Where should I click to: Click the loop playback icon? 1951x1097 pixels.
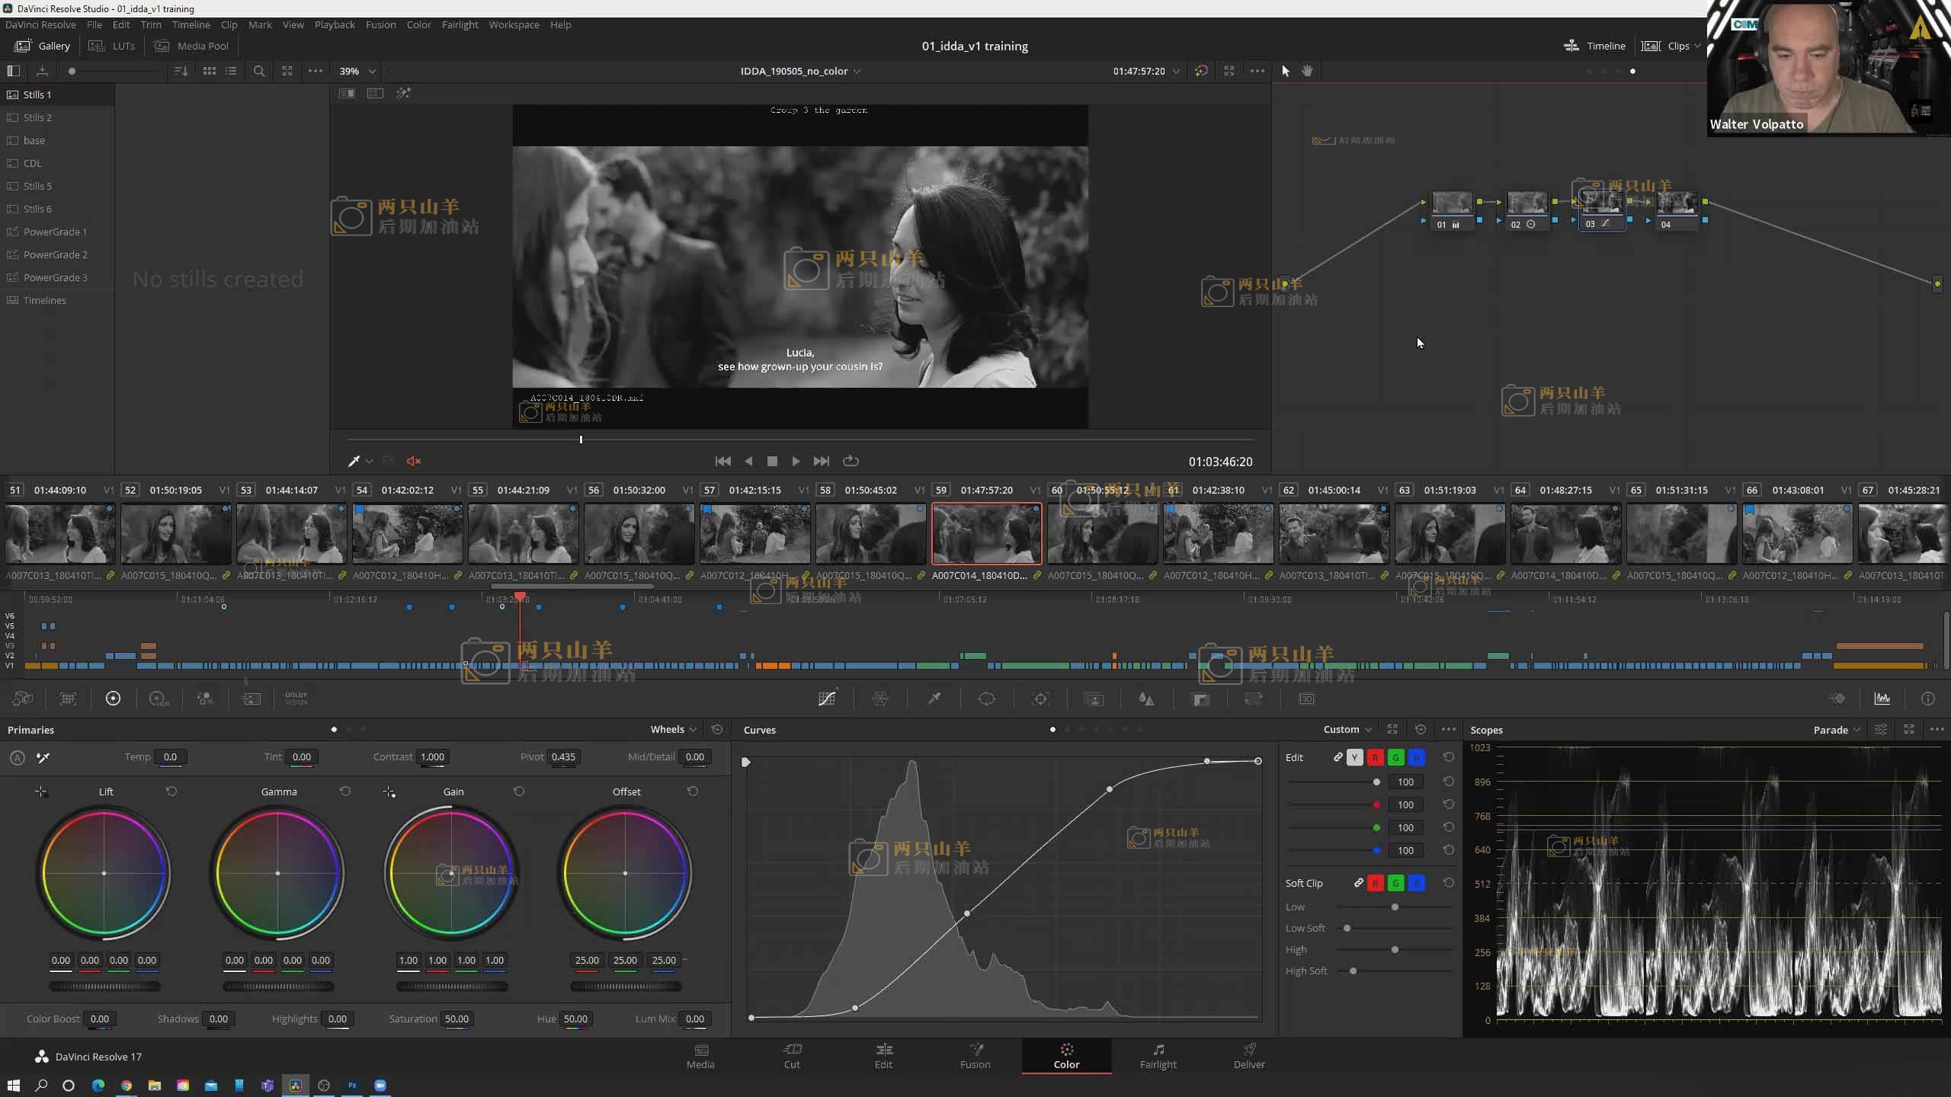pyautogui.click(x=851, y=461)
